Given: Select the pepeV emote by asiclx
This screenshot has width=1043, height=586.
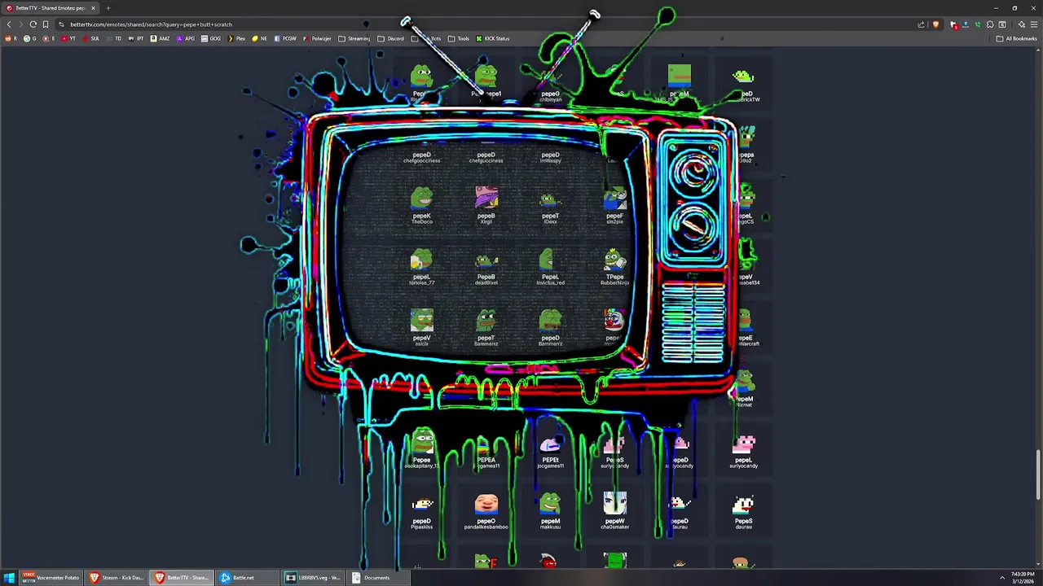Looking at the screenshot, I should click(x=421, y=327).
